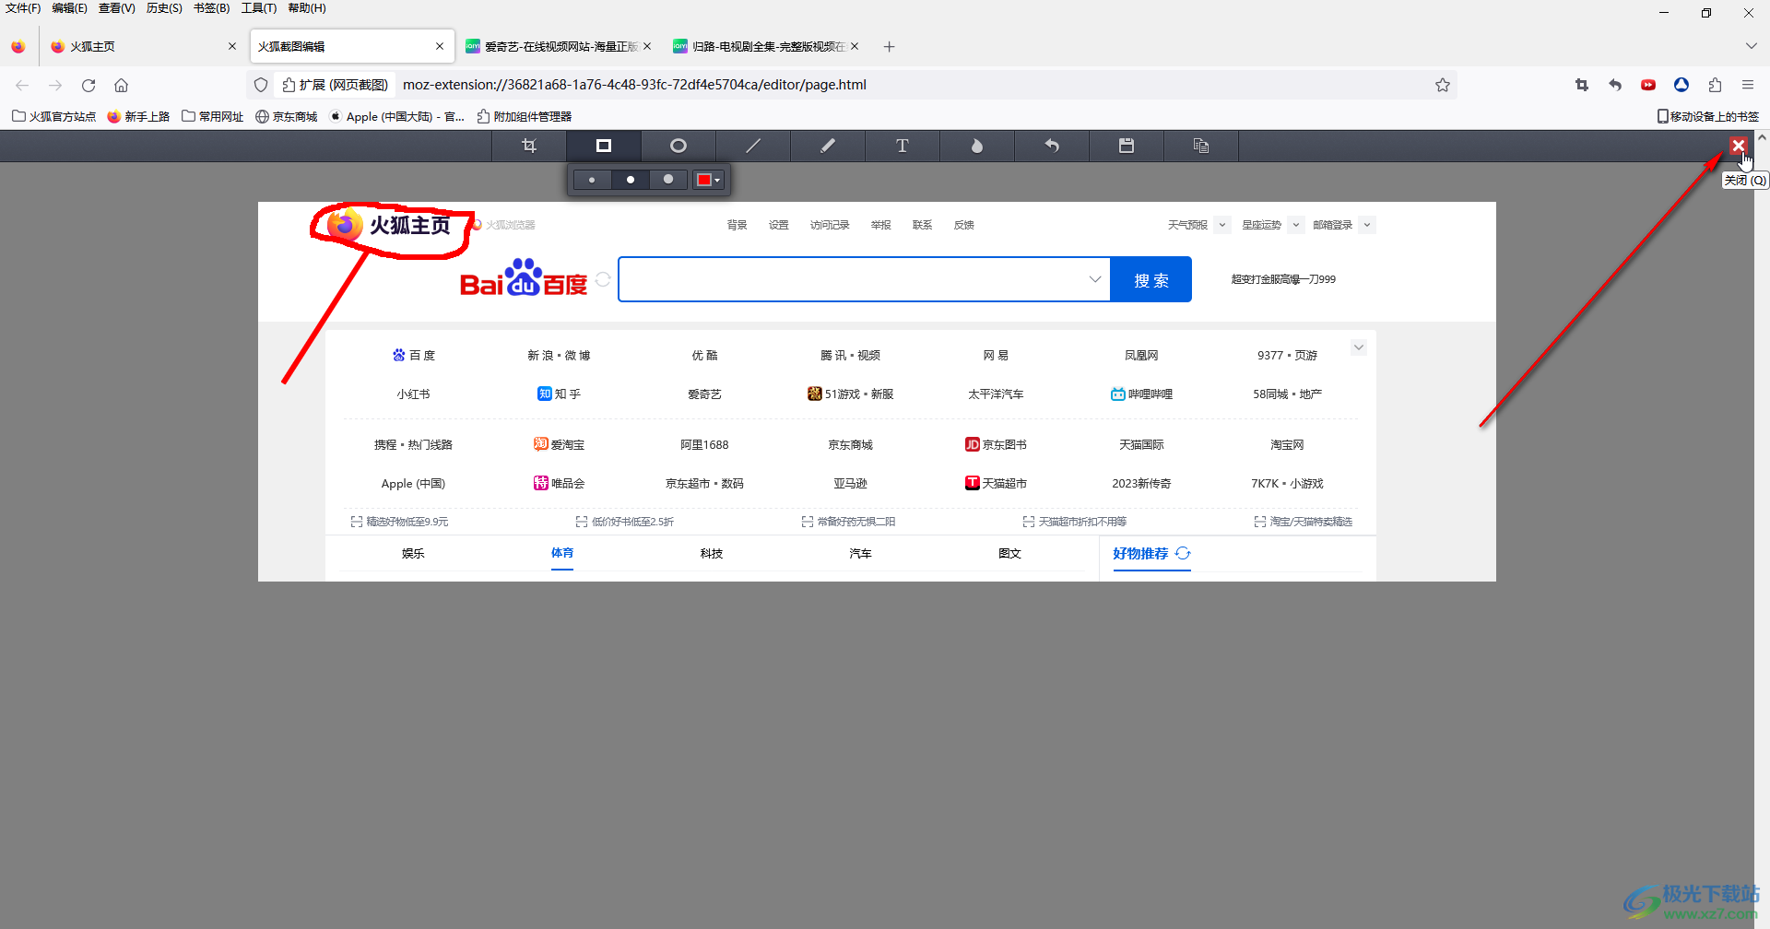Open the Firefox hamburger application menu
This screenshot has height=929, width=1770.
(1748, 85)
